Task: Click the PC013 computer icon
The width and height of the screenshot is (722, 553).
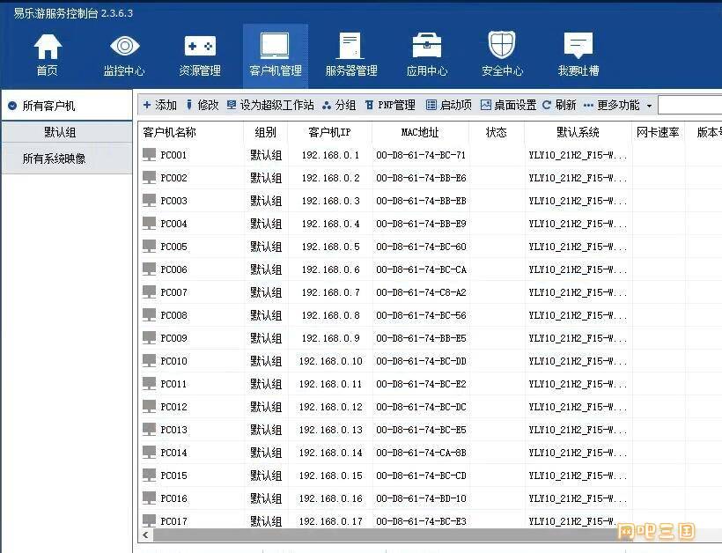Action: 149,430
